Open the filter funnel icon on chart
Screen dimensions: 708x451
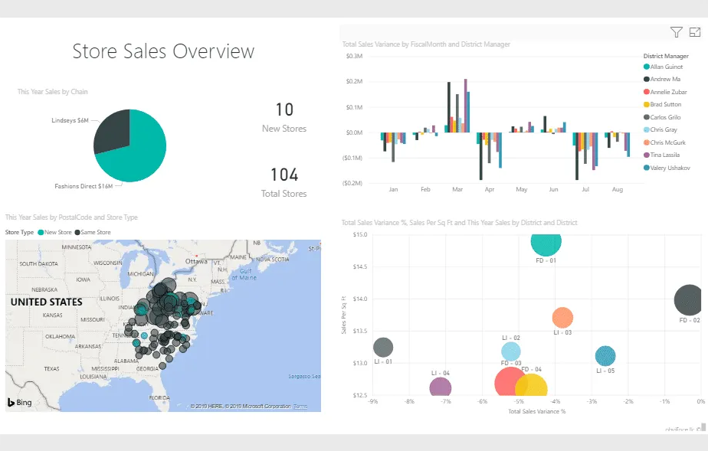[676, 32]
